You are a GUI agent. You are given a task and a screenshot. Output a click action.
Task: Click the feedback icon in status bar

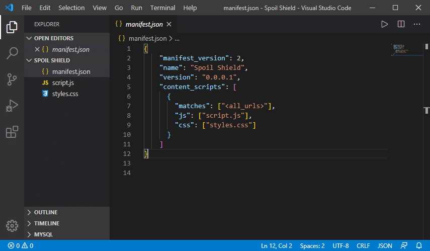[x=404, y=245]
